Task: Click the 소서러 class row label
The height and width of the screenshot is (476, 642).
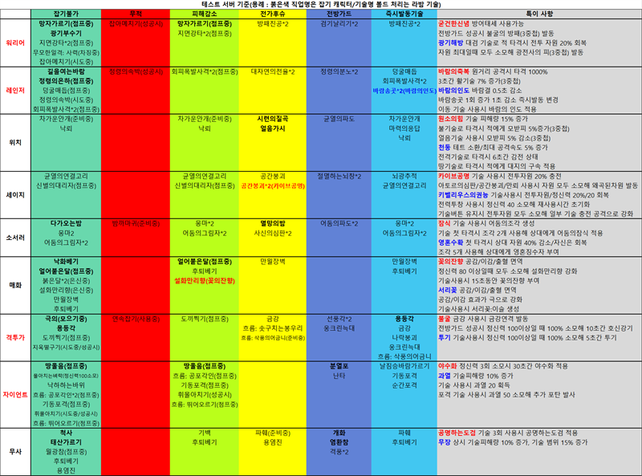Action: [16, 237]
